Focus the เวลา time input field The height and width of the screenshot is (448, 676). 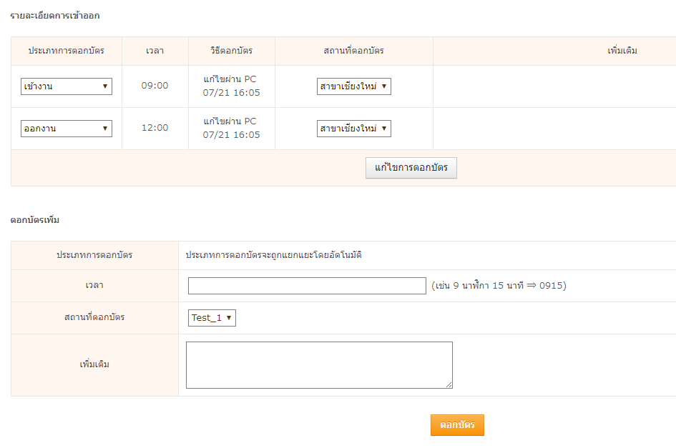click(x=307, y=286)
